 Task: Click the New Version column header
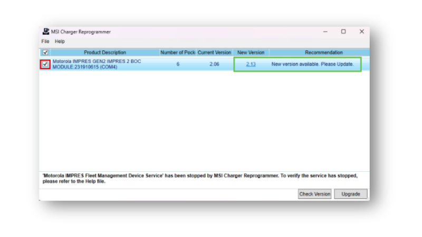[251, 53]
